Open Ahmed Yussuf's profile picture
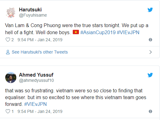Viewport: 160px width, 120px height. 11,78
